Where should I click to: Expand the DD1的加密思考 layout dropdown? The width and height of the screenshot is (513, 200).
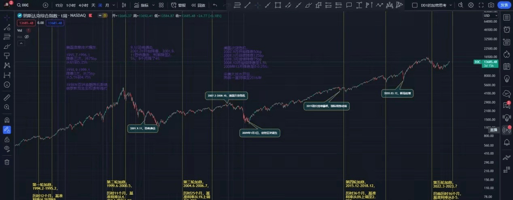click(450, 5)
